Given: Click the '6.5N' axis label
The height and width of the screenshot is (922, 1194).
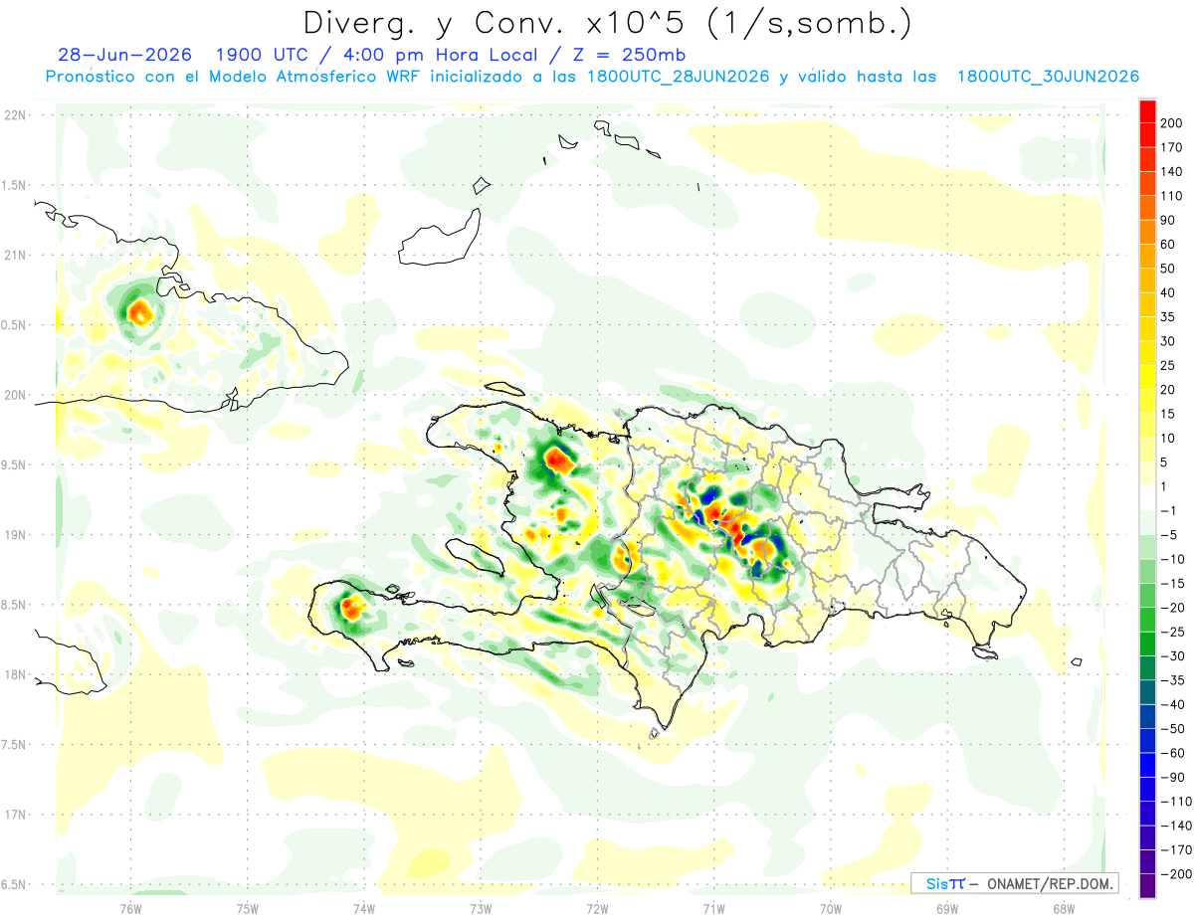Looking at the screenshot, I should click(14, 884).
